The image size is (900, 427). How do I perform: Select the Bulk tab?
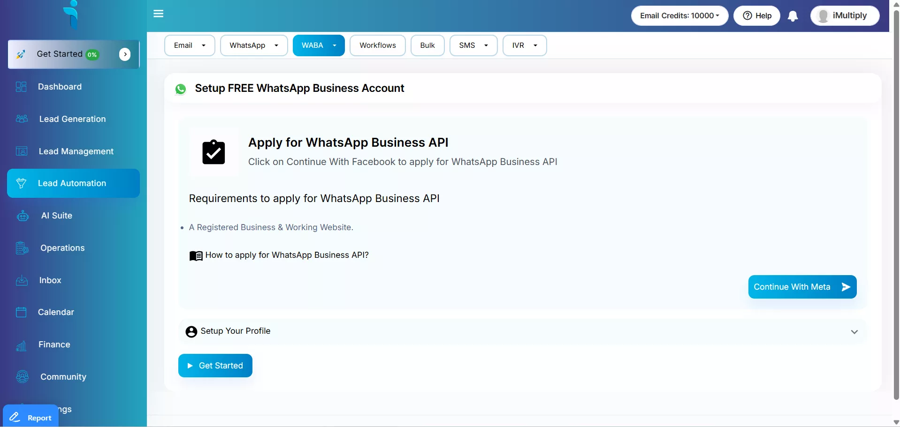pyautogui.click(x=427, y=45)
